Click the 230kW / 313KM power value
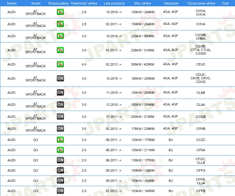The width and height of the screenshot is (235, 196). click(143, 117)
